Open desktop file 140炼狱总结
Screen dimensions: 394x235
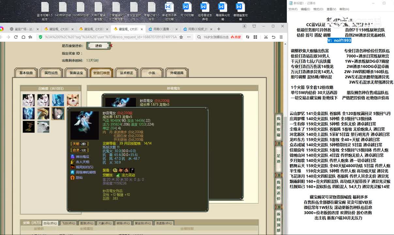coord(63,10)
